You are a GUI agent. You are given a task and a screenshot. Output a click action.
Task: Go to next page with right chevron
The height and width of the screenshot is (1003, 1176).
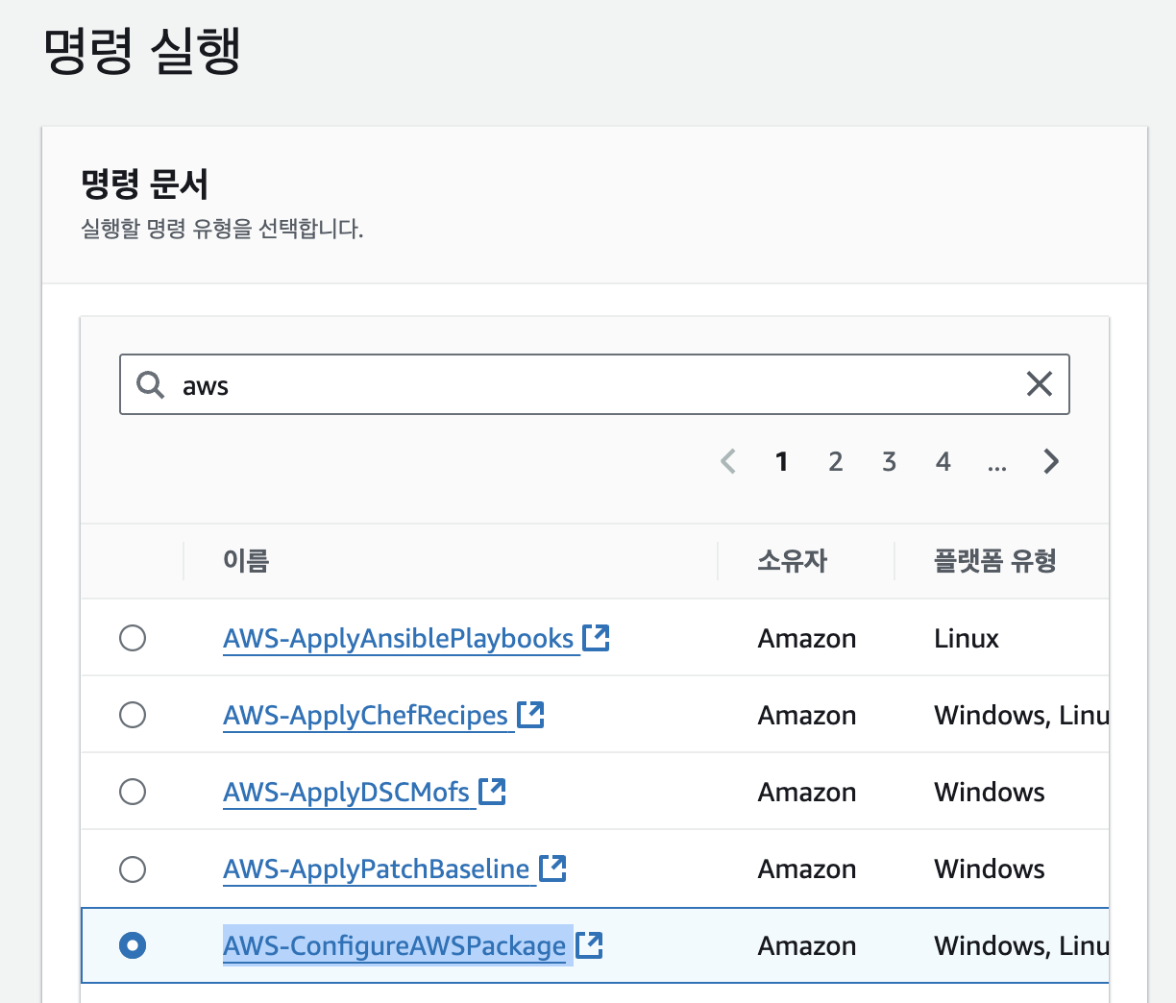pos(1051,461)
